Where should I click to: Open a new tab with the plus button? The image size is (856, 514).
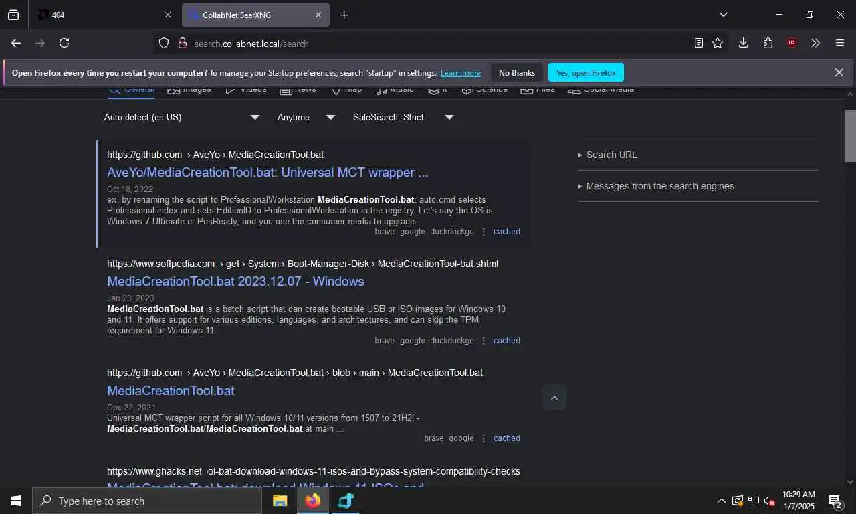[x=344, y=15]
